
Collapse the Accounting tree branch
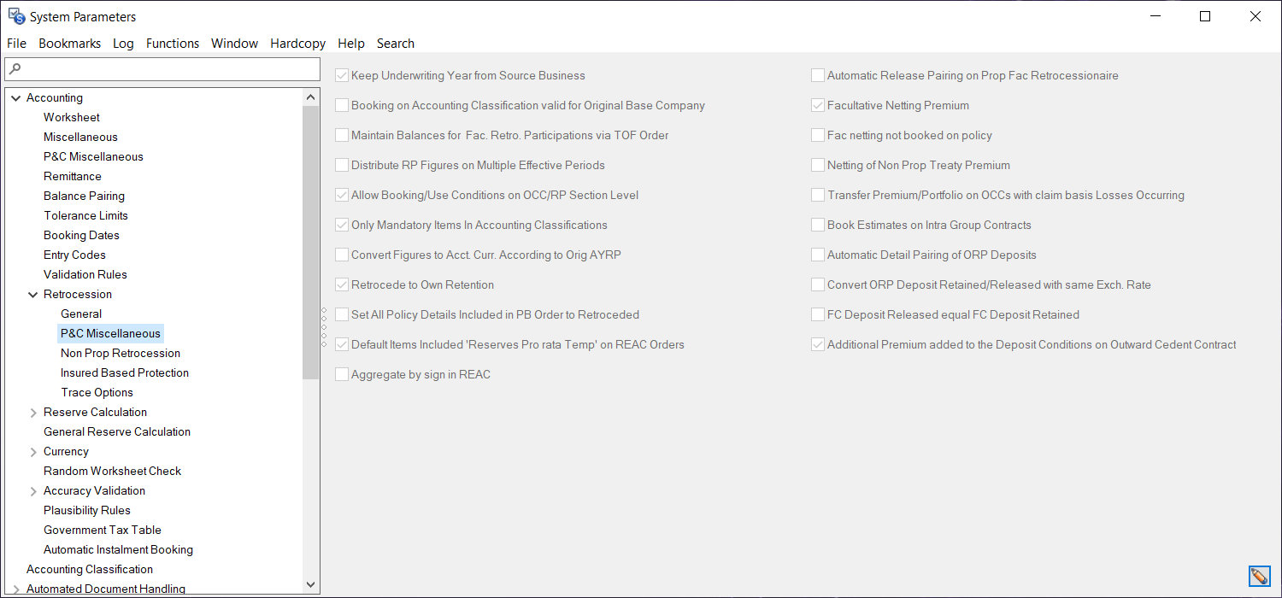15,97
